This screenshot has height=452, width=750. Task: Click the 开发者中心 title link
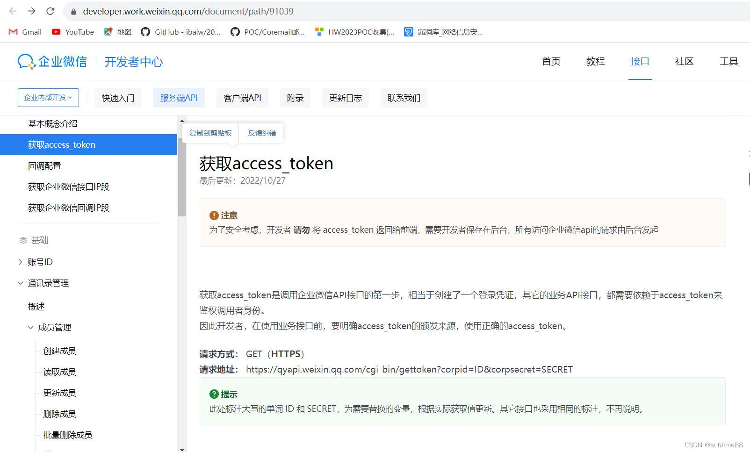click(133, 62)
